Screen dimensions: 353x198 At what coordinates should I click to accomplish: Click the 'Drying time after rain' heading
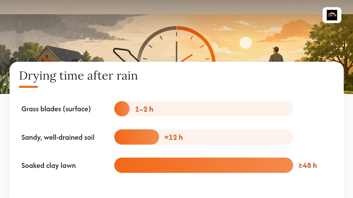78,75
